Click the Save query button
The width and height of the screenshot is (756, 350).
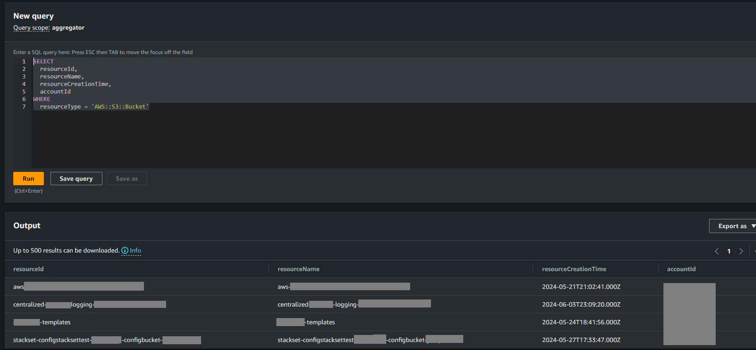[76, 179]
